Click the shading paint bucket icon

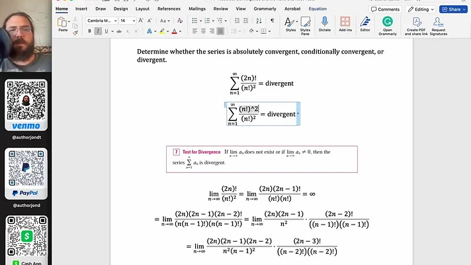coord(251,31)
